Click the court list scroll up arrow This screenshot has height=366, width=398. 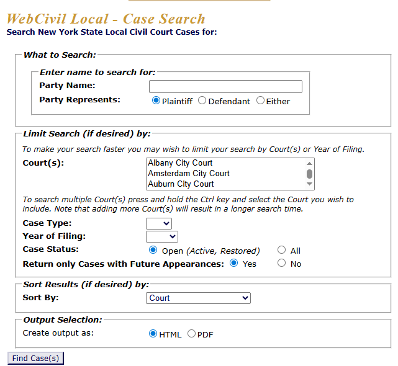pos(309,163)
